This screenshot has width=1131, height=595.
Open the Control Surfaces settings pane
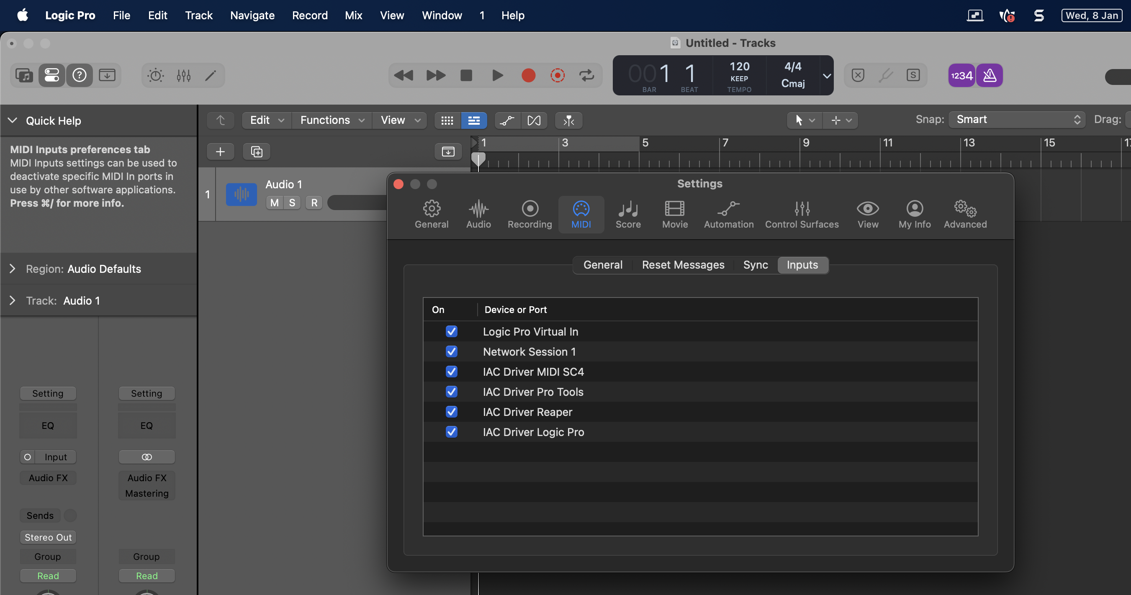801,215
